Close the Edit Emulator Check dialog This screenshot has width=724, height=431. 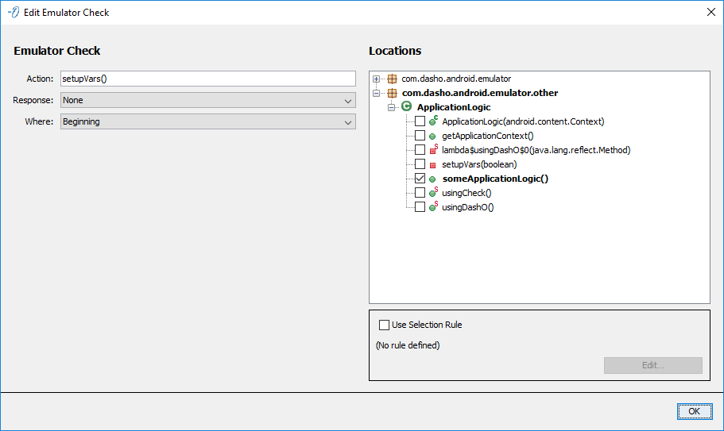click(x=710, y=12)
